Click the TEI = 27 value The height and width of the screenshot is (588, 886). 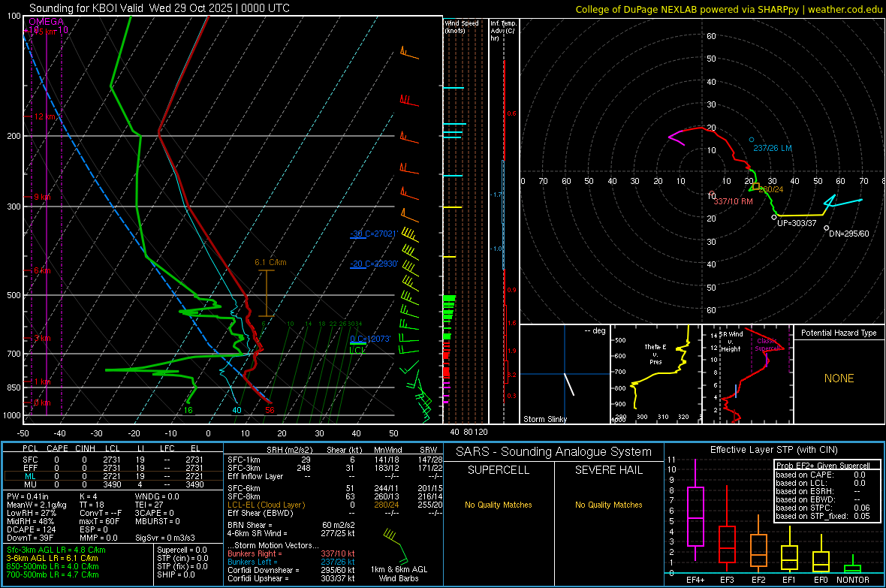pyautogui.click(x=149, y=505)
